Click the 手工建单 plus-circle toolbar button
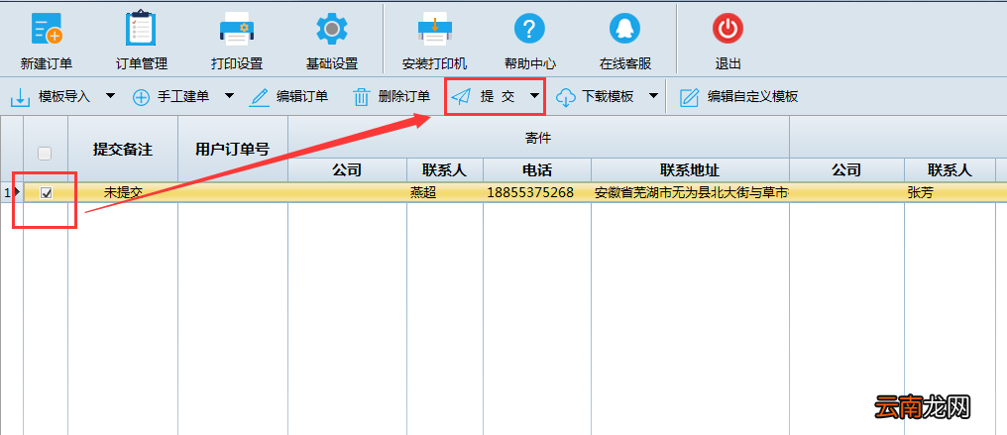1007x435 pixels. [170, 97]
